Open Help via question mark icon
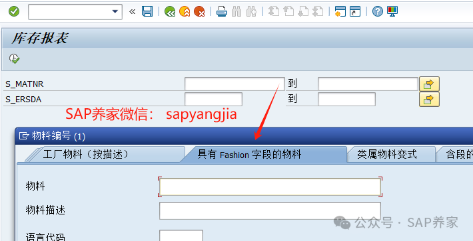The height and width of the screenshot is (241, 473). 378,12
